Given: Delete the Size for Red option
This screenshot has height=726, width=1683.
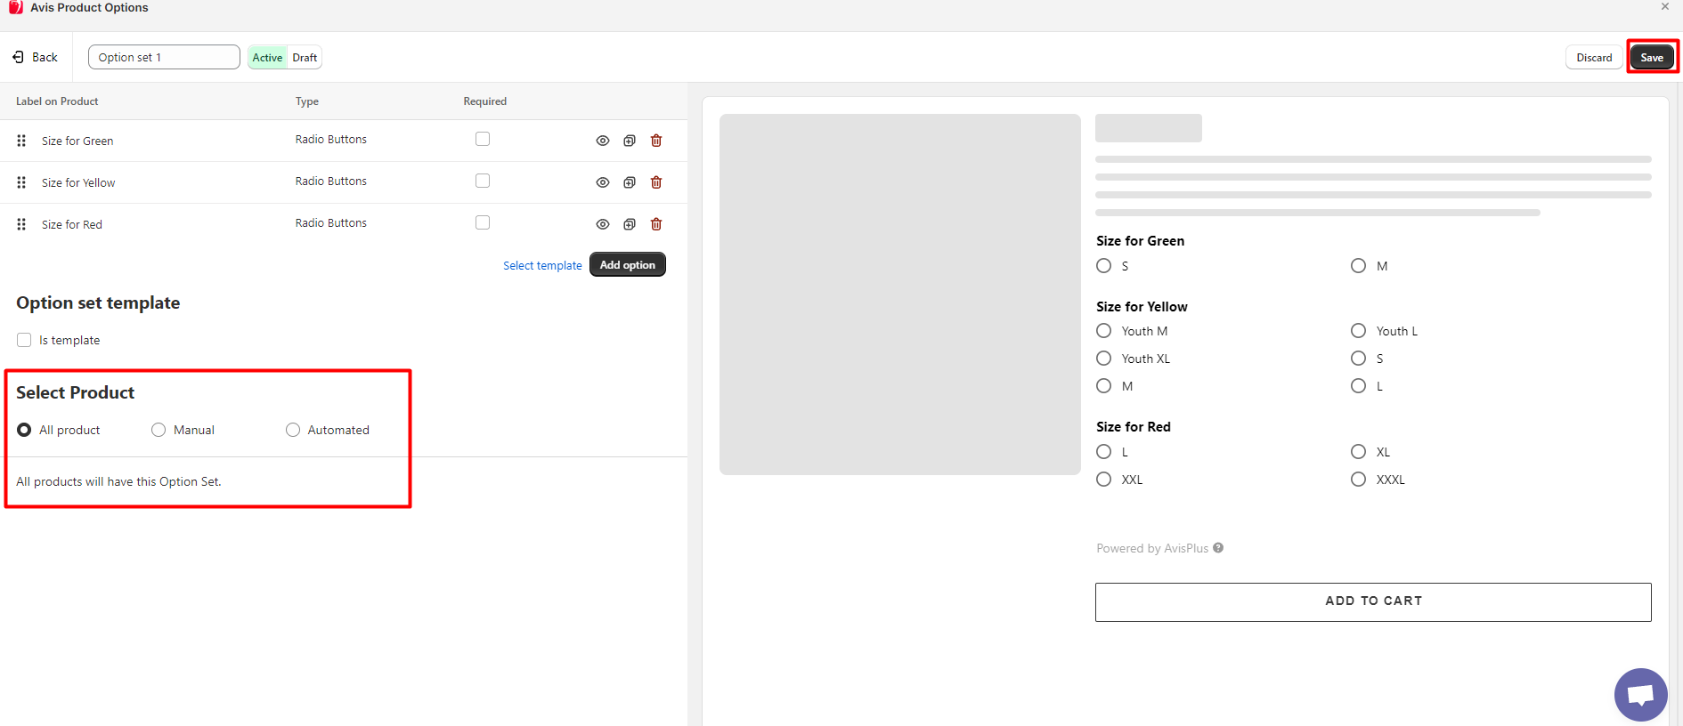Looking at the screenshot, I should pyautogui.click(x=656, y=224).
